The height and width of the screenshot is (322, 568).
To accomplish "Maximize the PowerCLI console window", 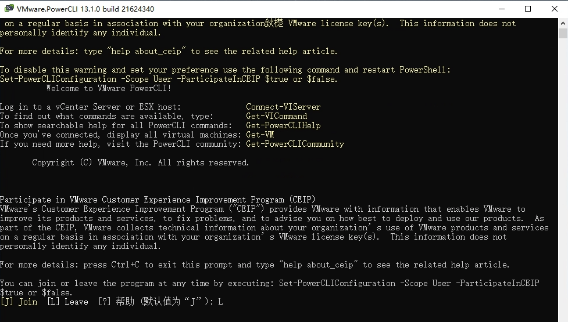I will [x=528, y=9].
